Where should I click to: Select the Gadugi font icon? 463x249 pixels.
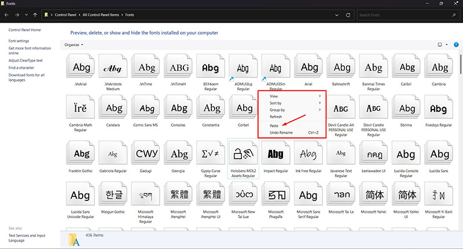pos(146,152)
